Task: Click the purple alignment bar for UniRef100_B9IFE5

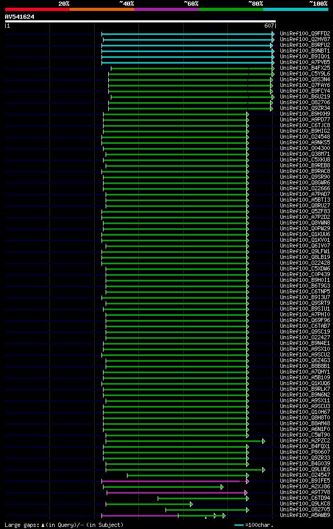Action: coord(174,482)
